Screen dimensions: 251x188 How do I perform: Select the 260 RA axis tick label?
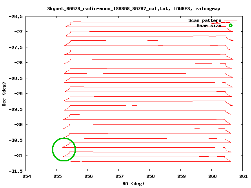click(x=212, y=176)
